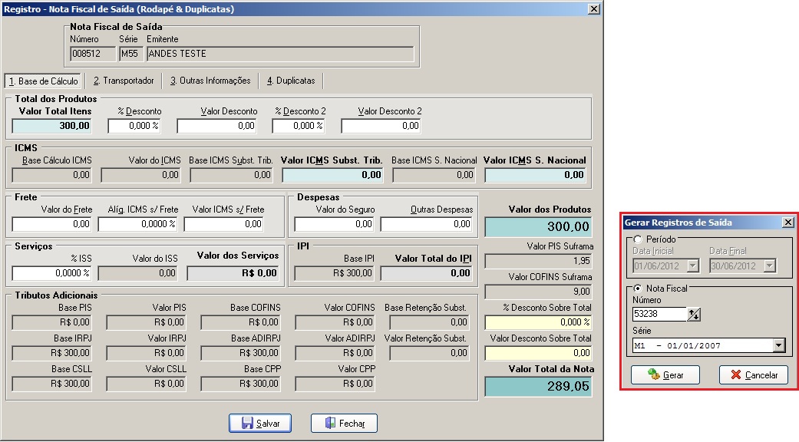Click the Valor Total do IPI field

click(x=427, y=273)
